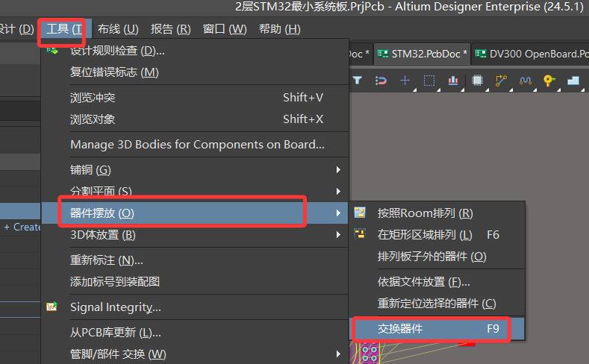Open the 布线 (U) menu
The width and height of the screenshot is (589, 364).
click(118, 29)
